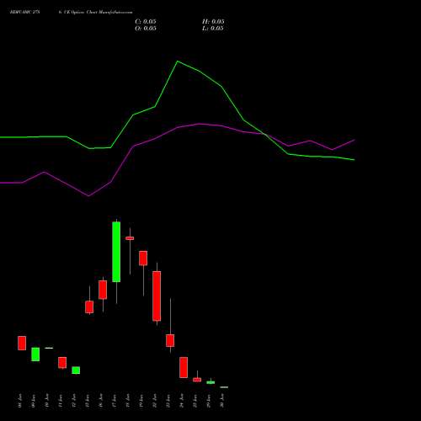Click the '08 Jun' date label
The width and height of the screenshot is (421, 421).
tap(20, 401)
